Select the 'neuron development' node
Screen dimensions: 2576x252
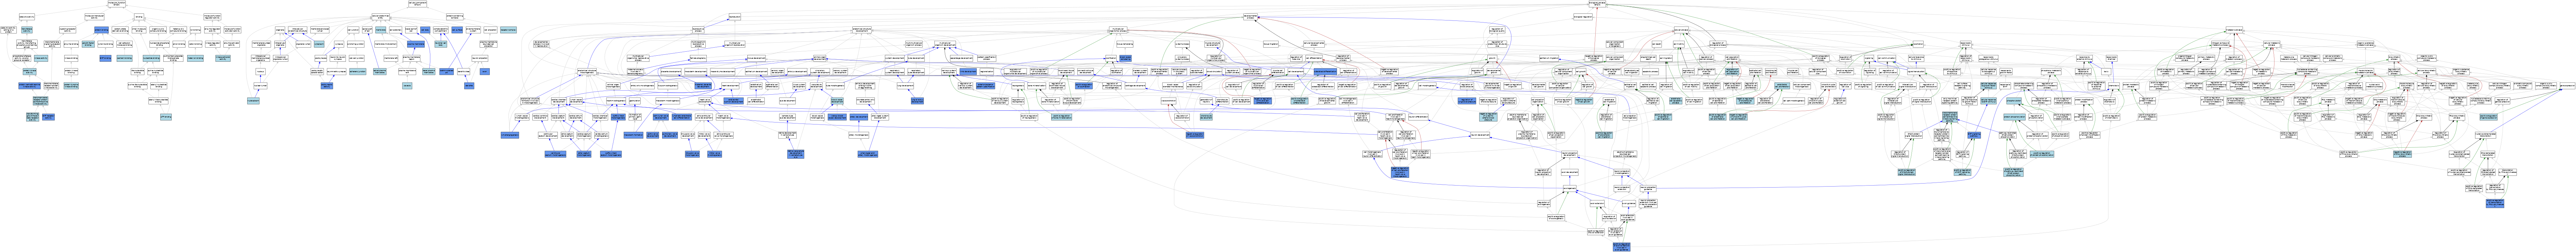[1480, 135]
